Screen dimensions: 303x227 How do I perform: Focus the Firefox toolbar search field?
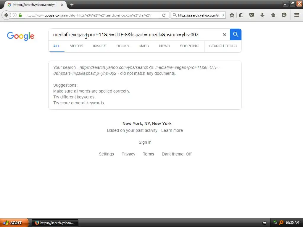199,15
